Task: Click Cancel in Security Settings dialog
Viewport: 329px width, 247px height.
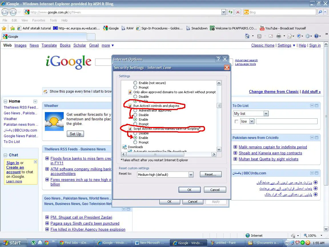Action: [x=215, y=190]
